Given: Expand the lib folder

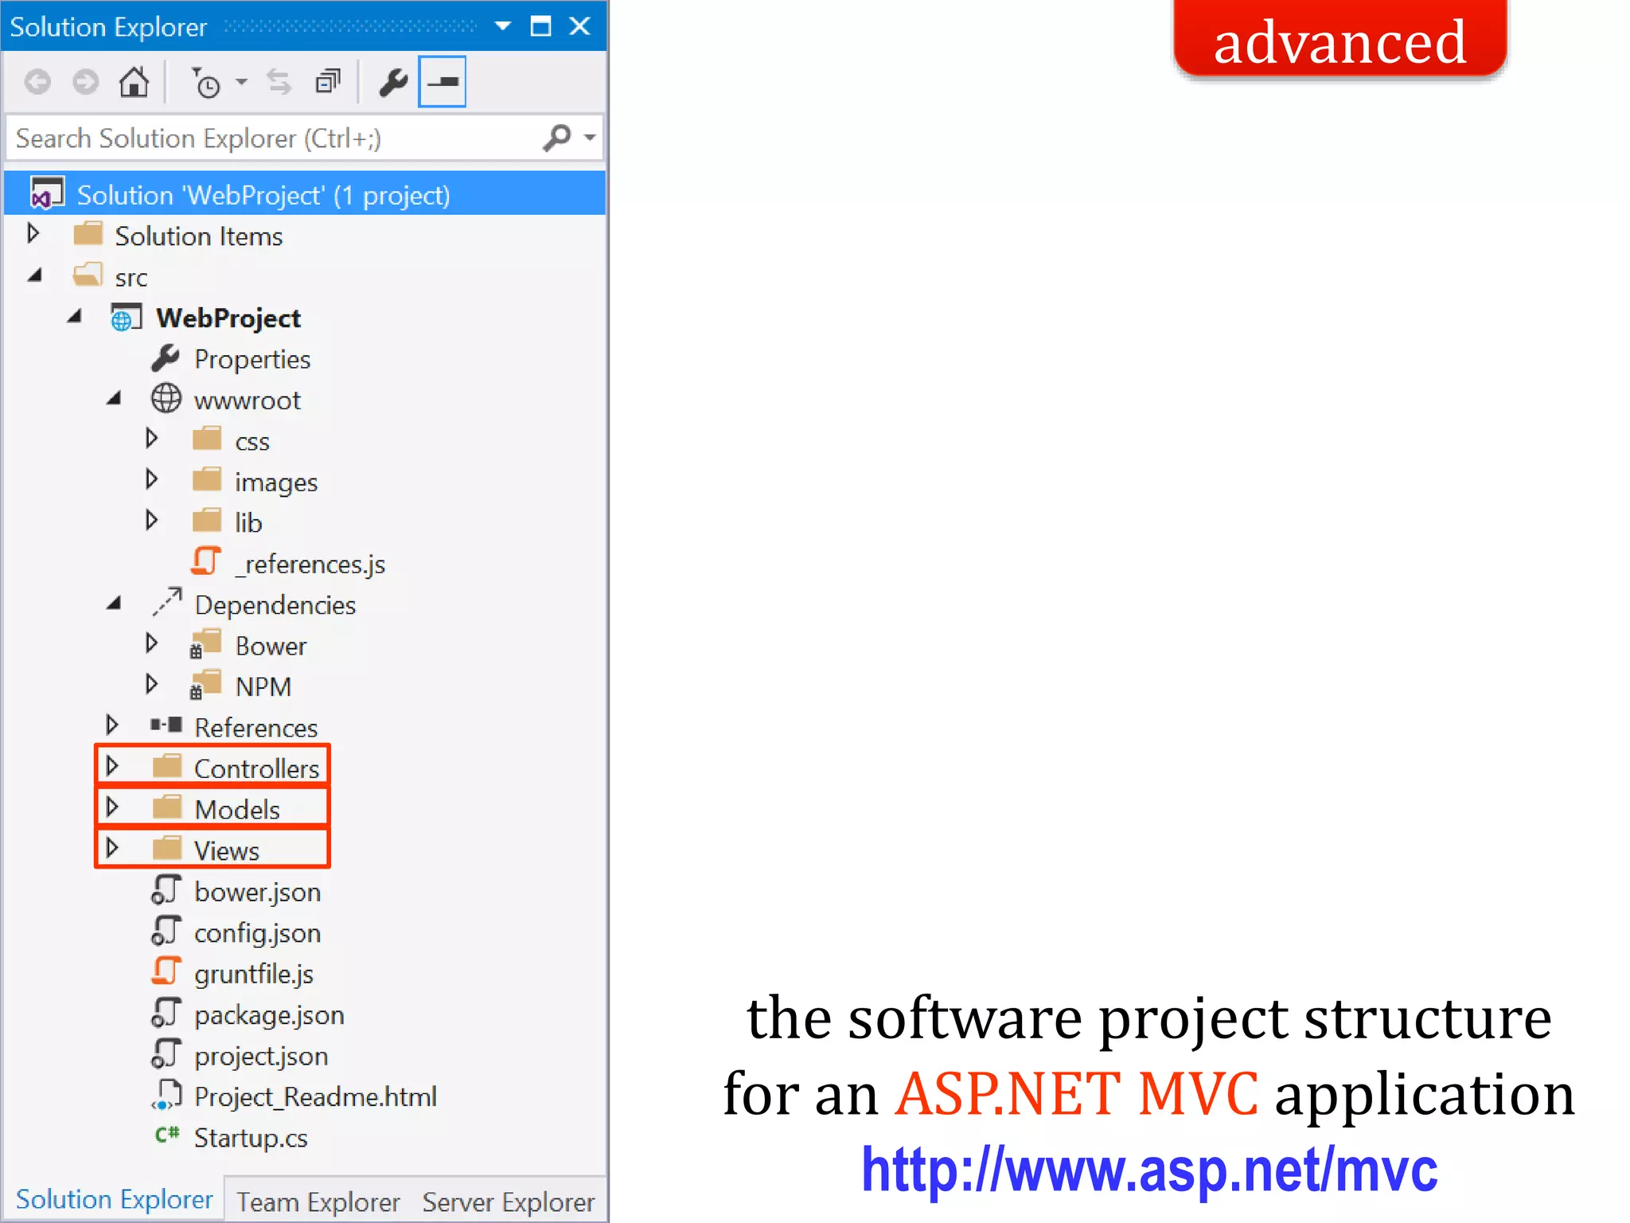Looking at the screenshot, I should click(x=152, y=520).
